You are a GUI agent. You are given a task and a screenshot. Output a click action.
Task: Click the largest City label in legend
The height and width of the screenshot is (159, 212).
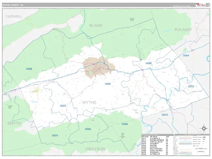(x=204, y=137)
